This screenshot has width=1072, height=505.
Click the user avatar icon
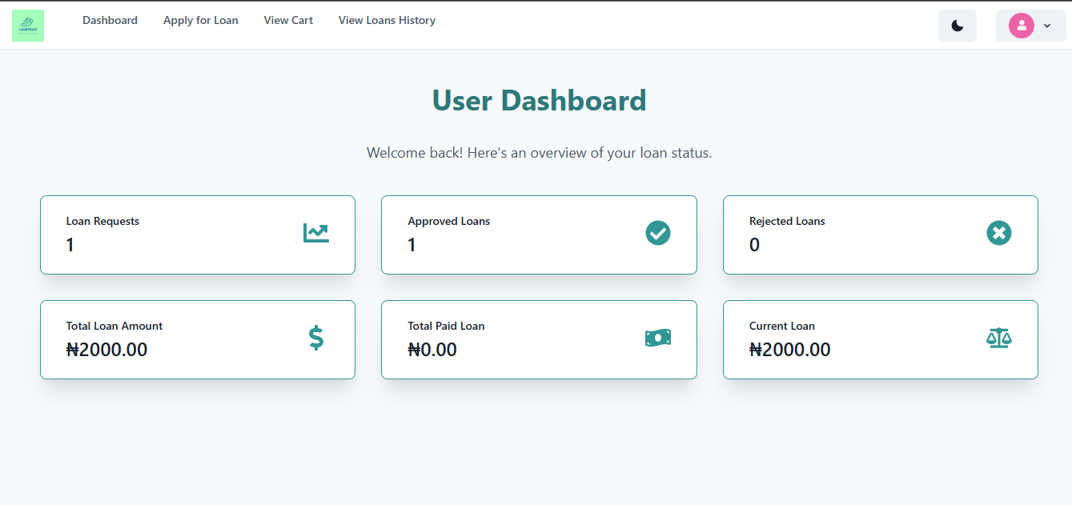1022,25
